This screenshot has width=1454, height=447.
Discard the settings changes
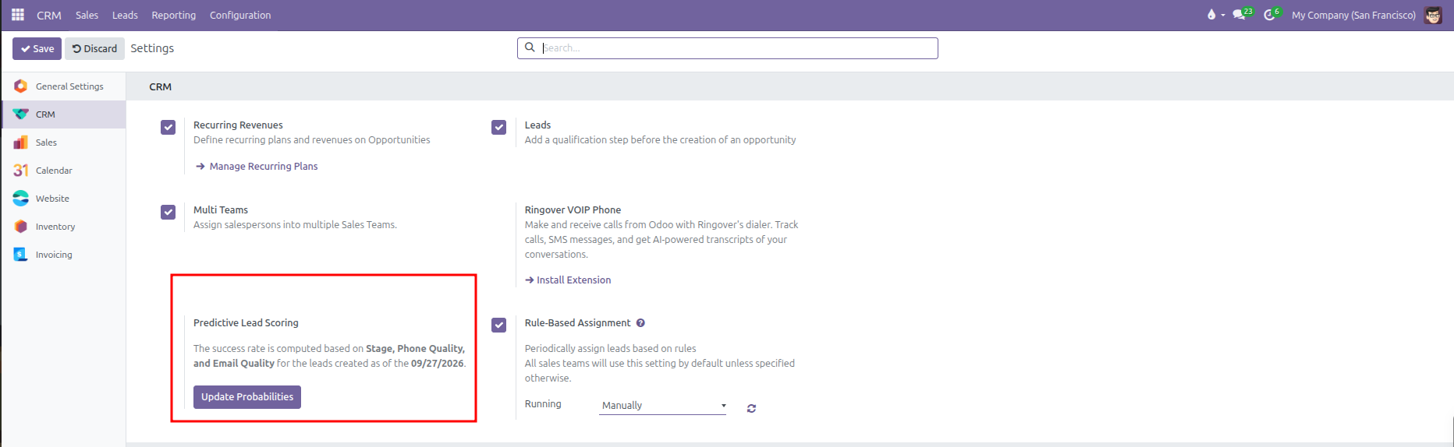pos(94,48)
